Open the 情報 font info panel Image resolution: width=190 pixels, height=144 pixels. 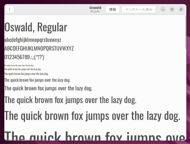pos(113,10)
